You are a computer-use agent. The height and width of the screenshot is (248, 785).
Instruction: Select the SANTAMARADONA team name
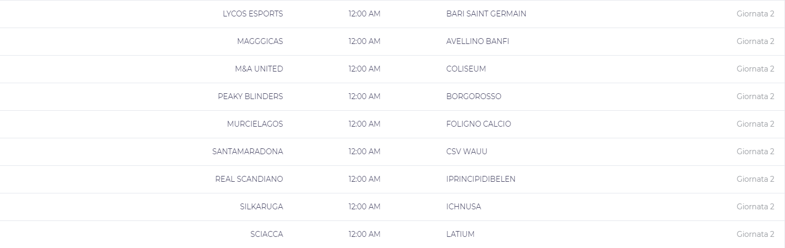[x=248, y=152]
